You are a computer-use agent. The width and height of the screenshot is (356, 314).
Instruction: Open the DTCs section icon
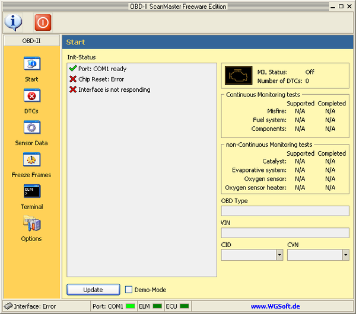[x=31, y=96]
